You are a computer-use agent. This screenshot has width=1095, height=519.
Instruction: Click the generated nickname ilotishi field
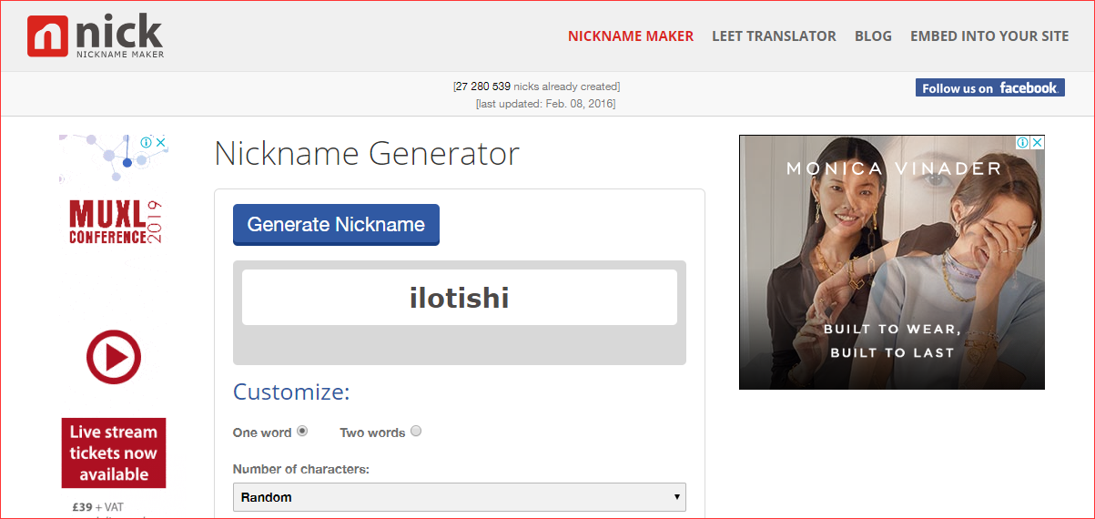coord(459,298)
